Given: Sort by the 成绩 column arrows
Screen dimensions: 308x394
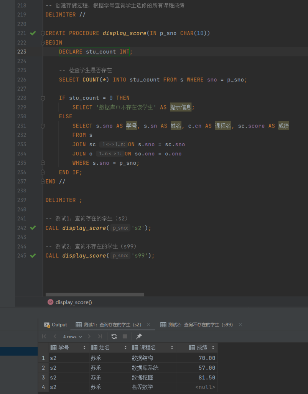Looking at the screenshot, I should tap(213, 348).
